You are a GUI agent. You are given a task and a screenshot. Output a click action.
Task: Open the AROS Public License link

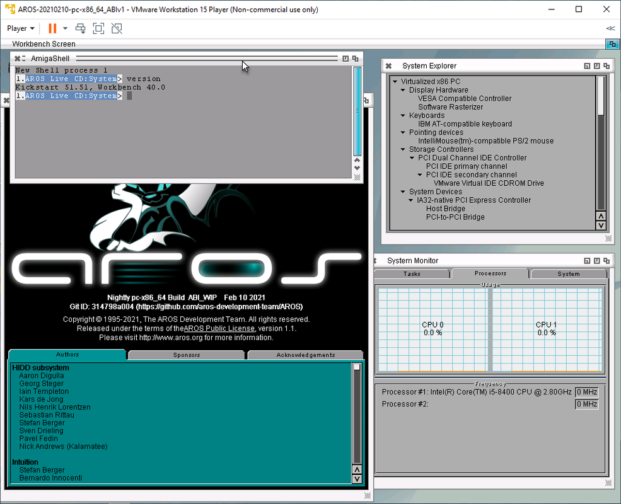click(x=219, y=328)
